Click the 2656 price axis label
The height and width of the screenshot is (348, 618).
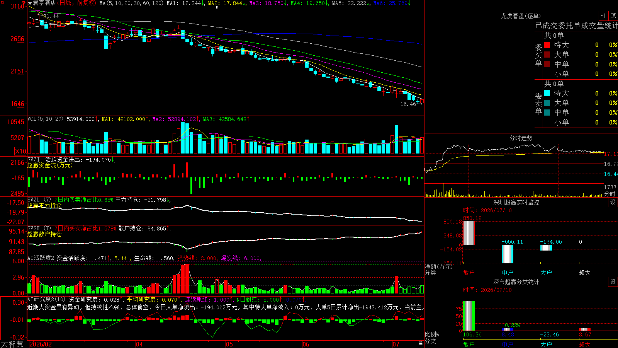(17, 39)
